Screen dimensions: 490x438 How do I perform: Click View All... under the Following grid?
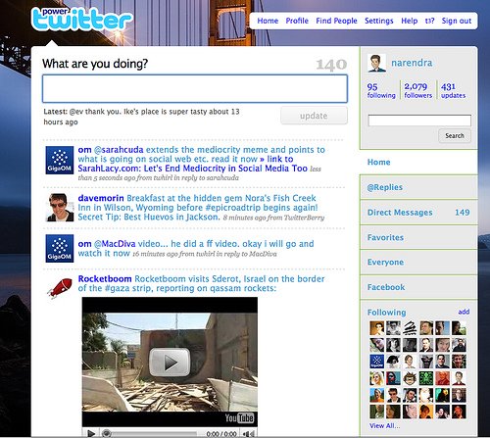click(x=384, y=426)
